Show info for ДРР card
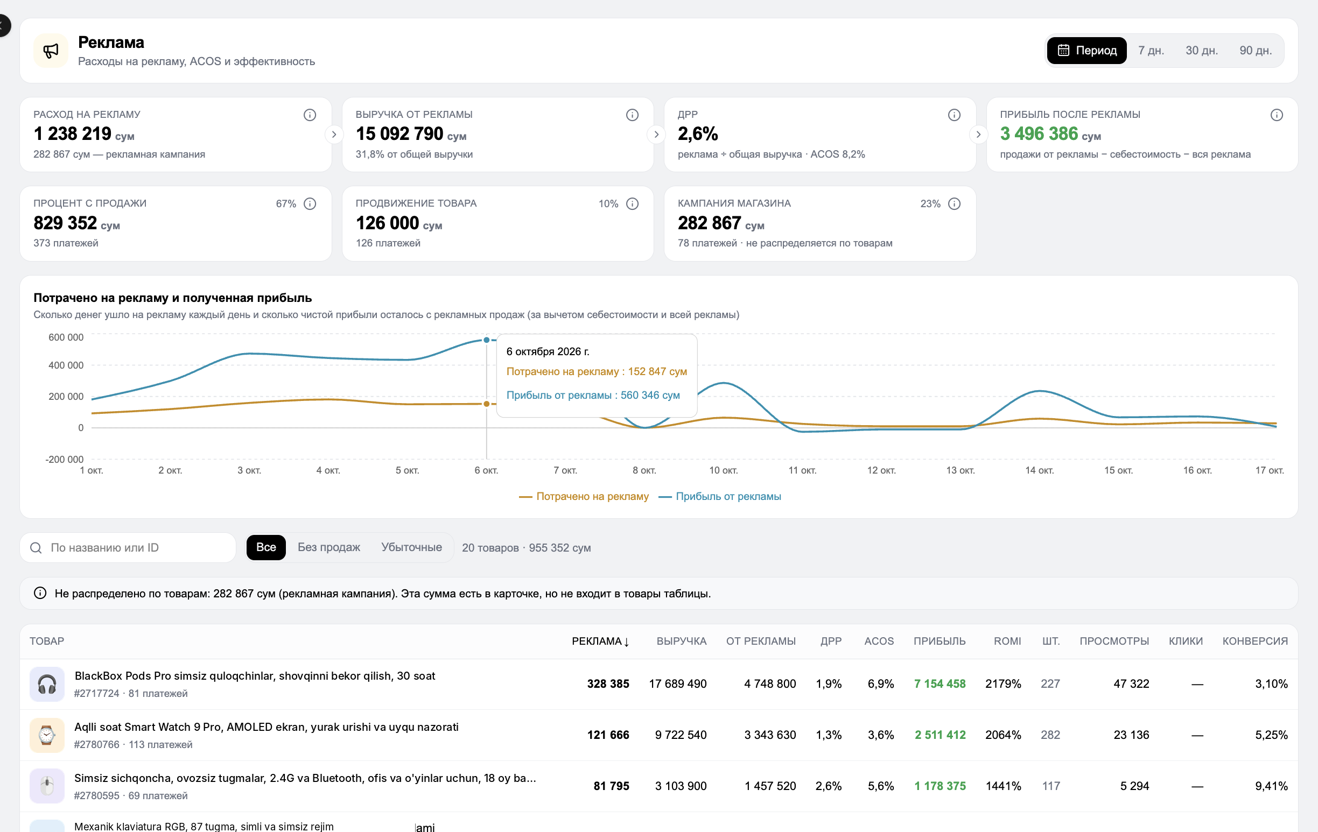The height and width of the screenshot is (832, 1318). (954, 115)
